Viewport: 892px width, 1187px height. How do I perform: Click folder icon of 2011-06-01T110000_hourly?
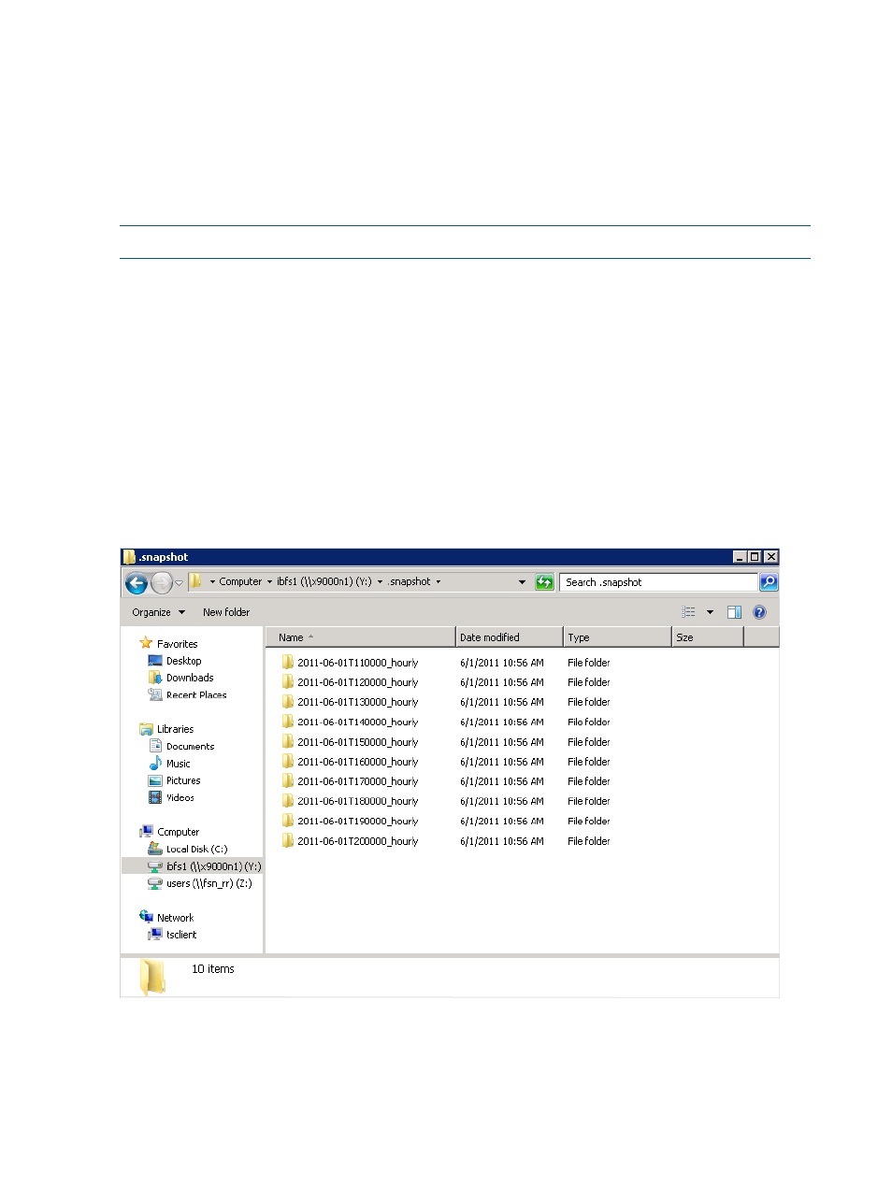point(288,662)
